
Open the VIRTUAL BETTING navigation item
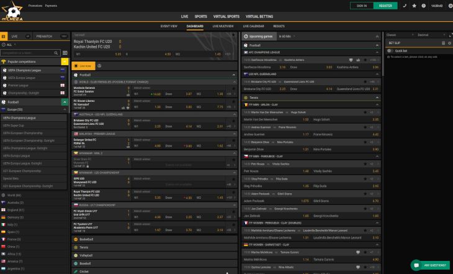coord(259,17)
